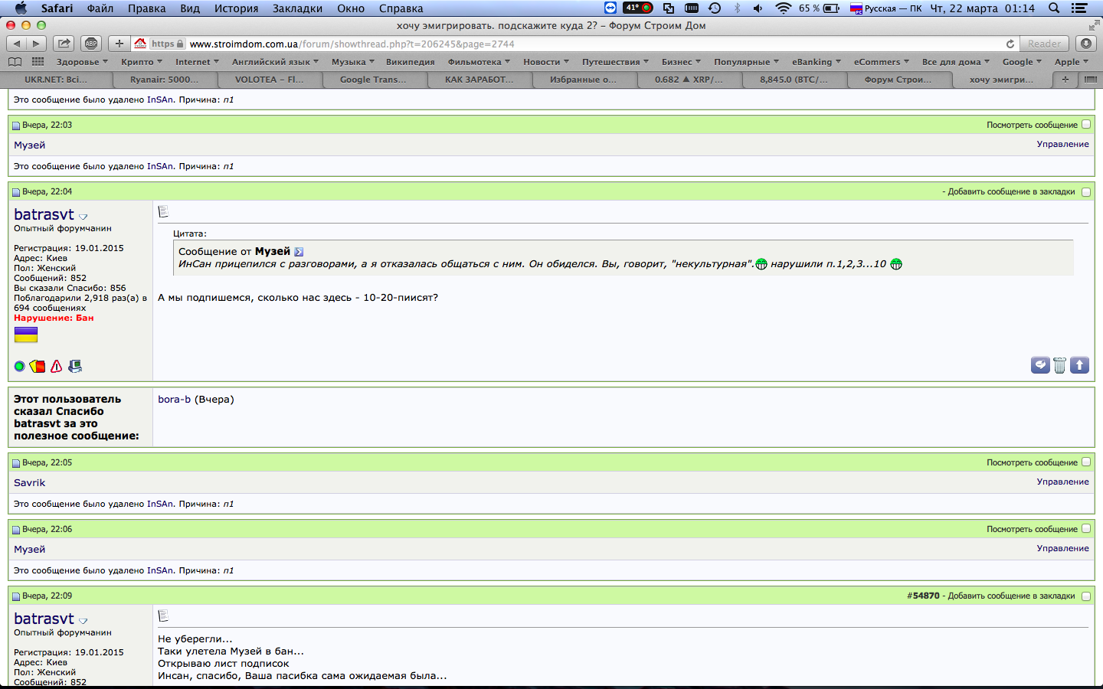Open the Safari share button in the toolbar

point(64,44)
